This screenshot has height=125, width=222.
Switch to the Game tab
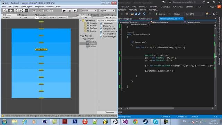[x=23, y=15]
